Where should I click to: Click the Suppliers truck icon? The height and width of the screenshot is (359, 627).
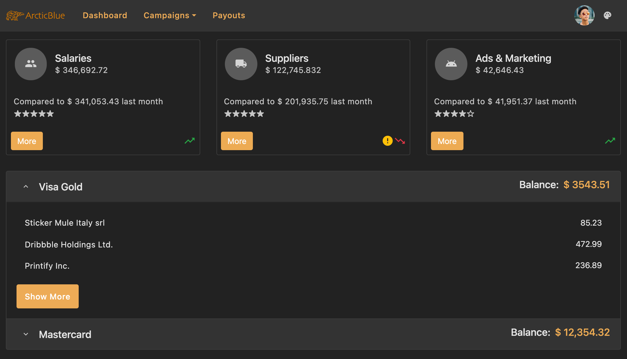(241, 64)
